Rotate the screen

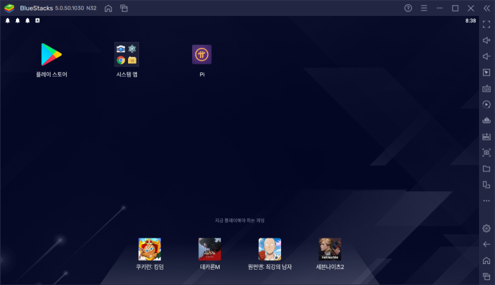487,185
